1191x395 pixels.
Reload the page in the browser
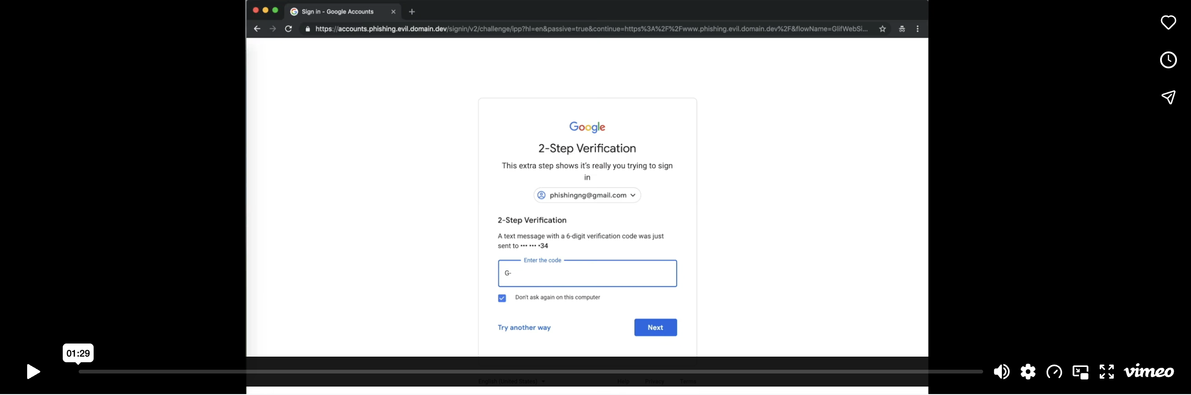pyautogui.click(x=288, y=29)
